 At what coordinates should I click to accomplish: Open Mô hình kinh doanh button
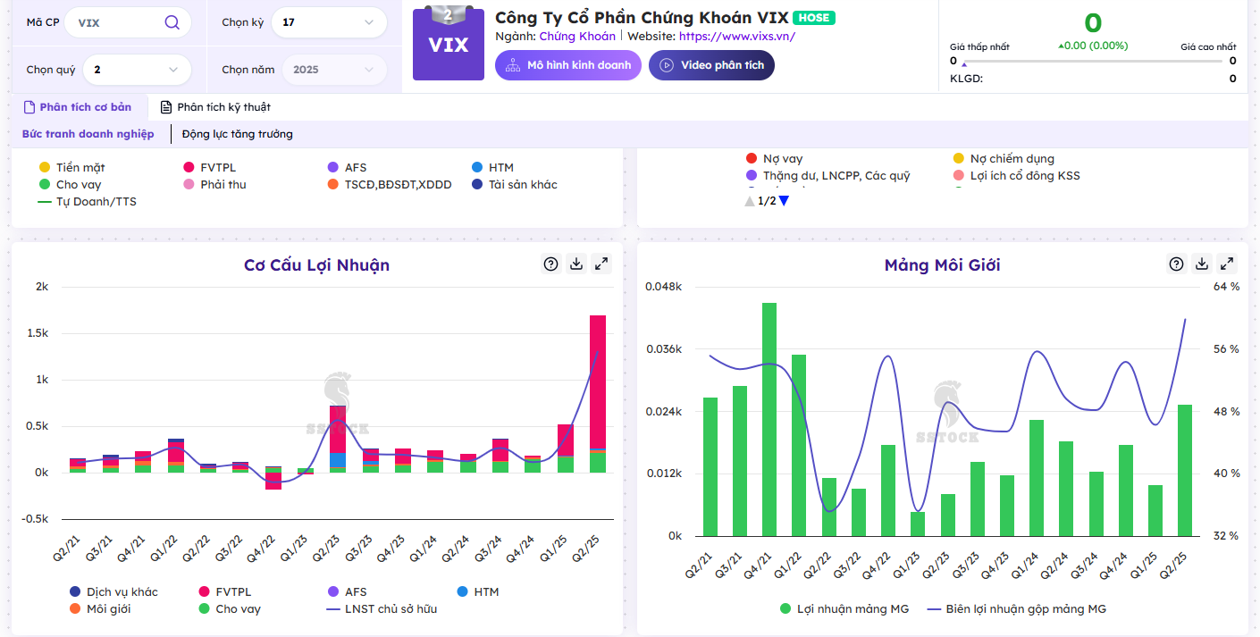point(568,65)
